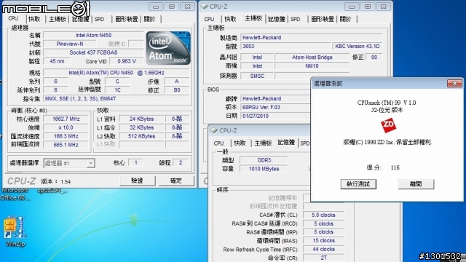
Task: Click bus speed value 166.3 MHz
Action: (66, 136)
